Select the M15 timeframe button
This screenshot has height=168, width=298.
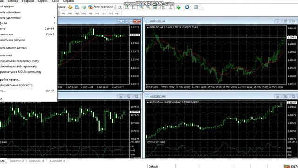[x=77, y=14]
